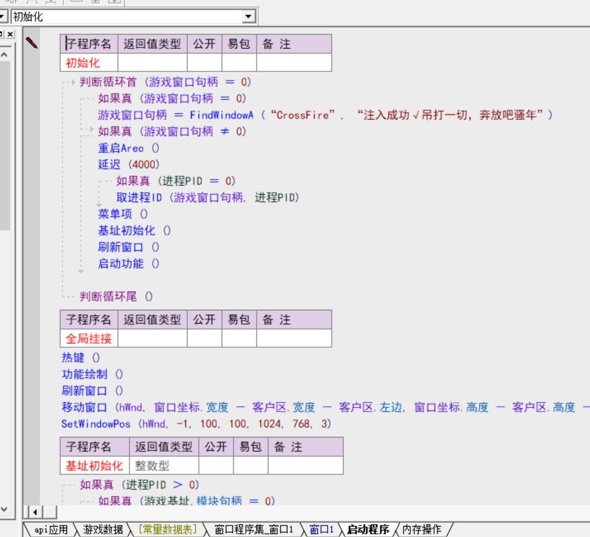Click 备注 cell of 全局挂接 subroutine
Screen dimensions: 590x537
[x=294, y=338]
